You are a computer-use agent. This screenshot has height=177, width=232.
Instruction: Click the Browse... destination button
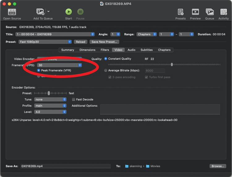(218, 166)
